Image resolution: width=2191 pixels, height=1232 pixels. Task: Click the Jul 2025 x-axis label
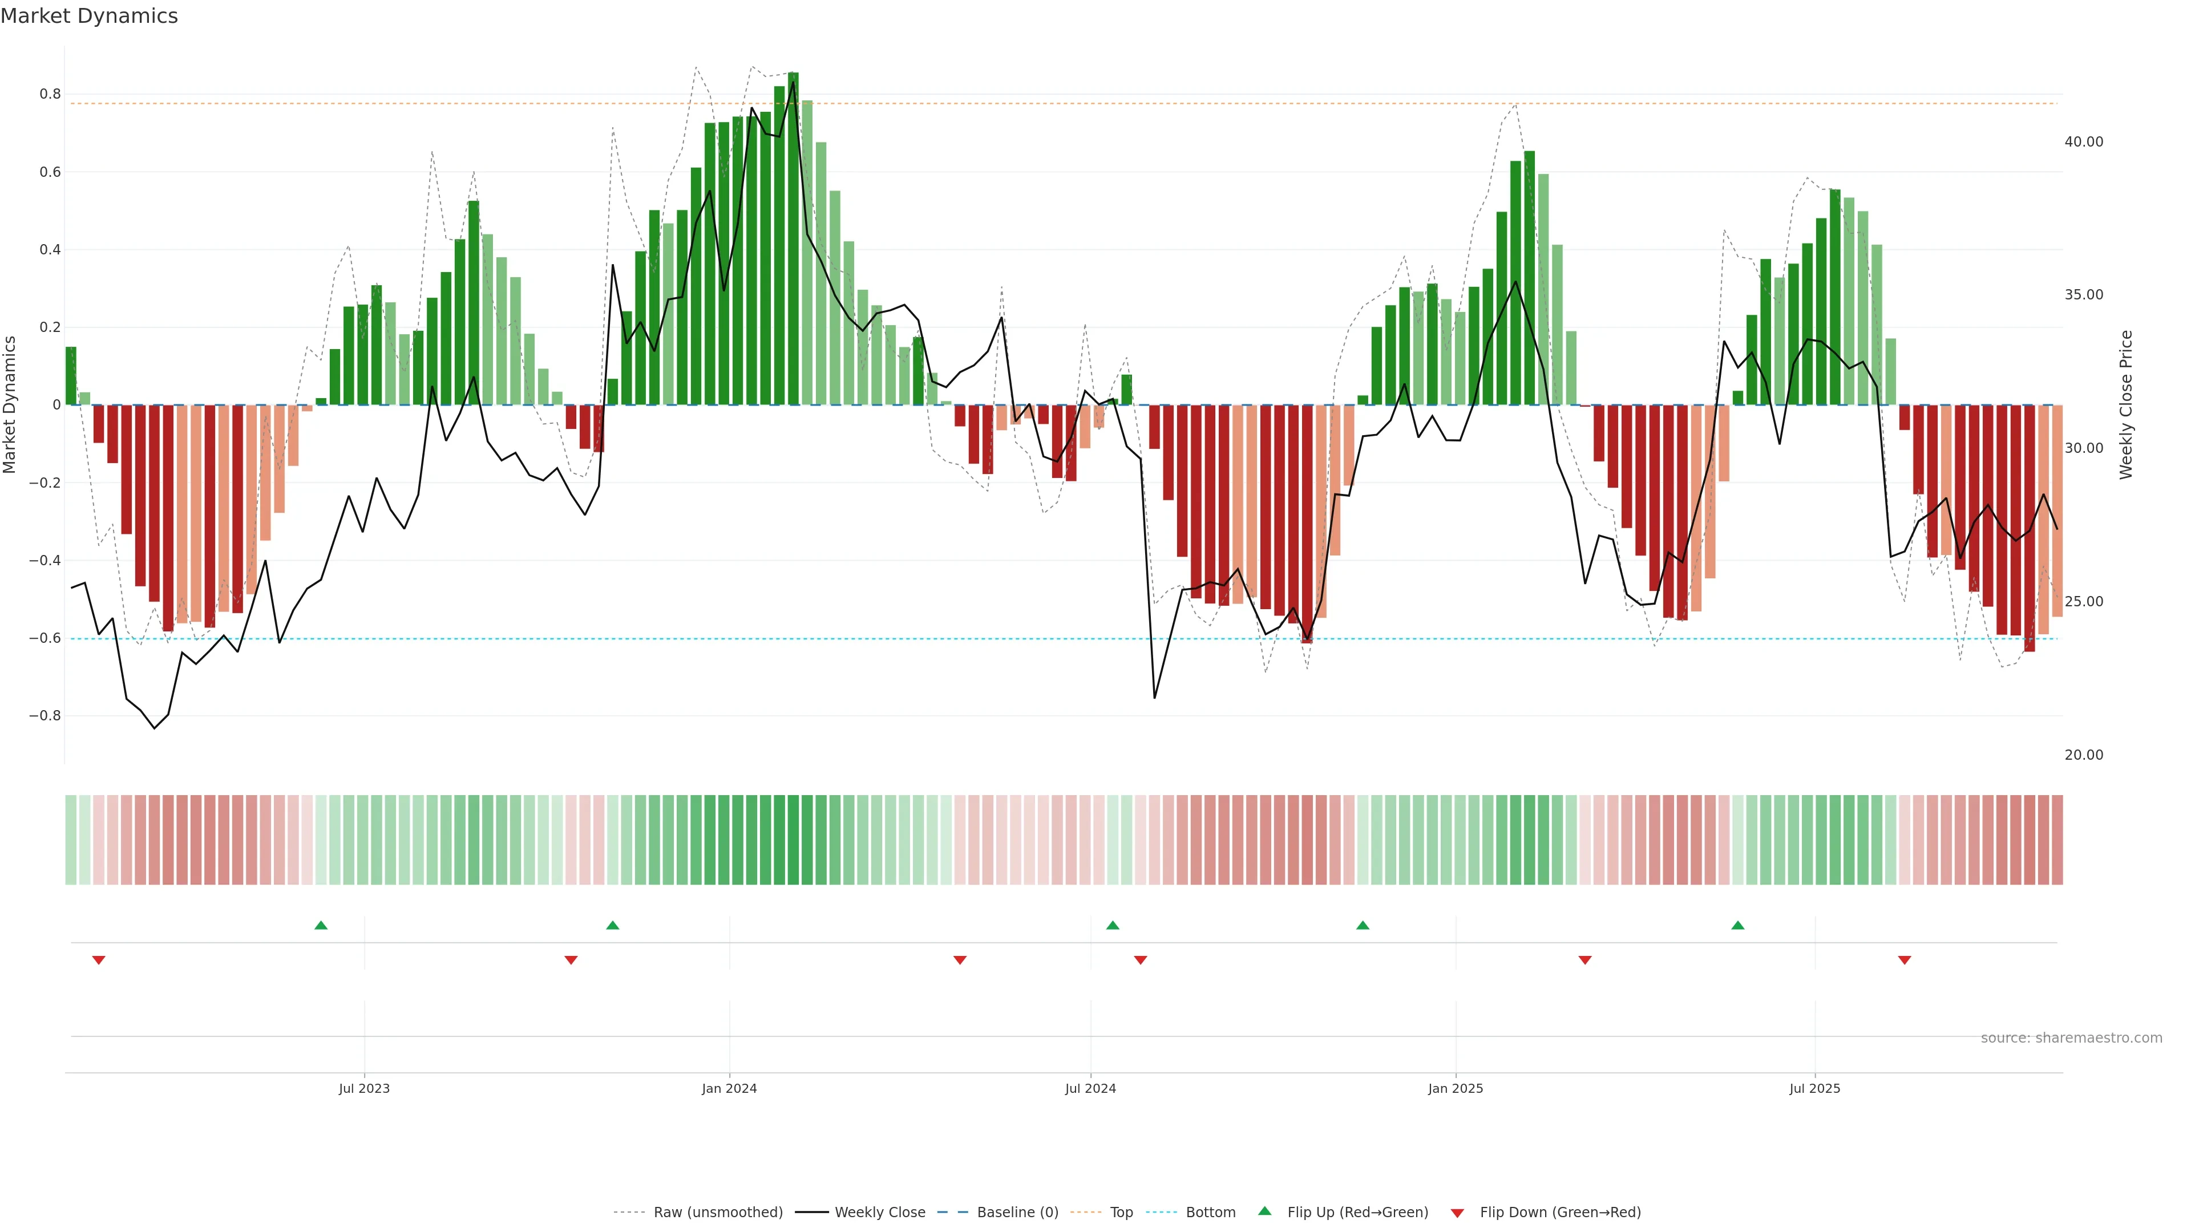pyautogui.click(x=1814, y=1088)
